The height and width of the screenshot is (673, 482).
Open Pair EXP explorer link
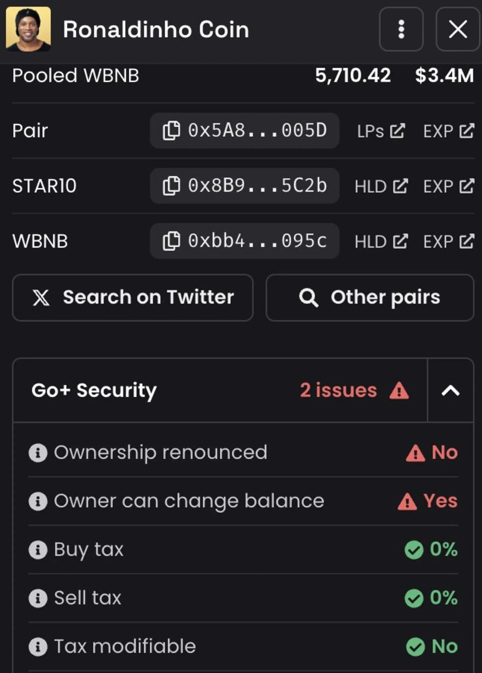point(448,131)
